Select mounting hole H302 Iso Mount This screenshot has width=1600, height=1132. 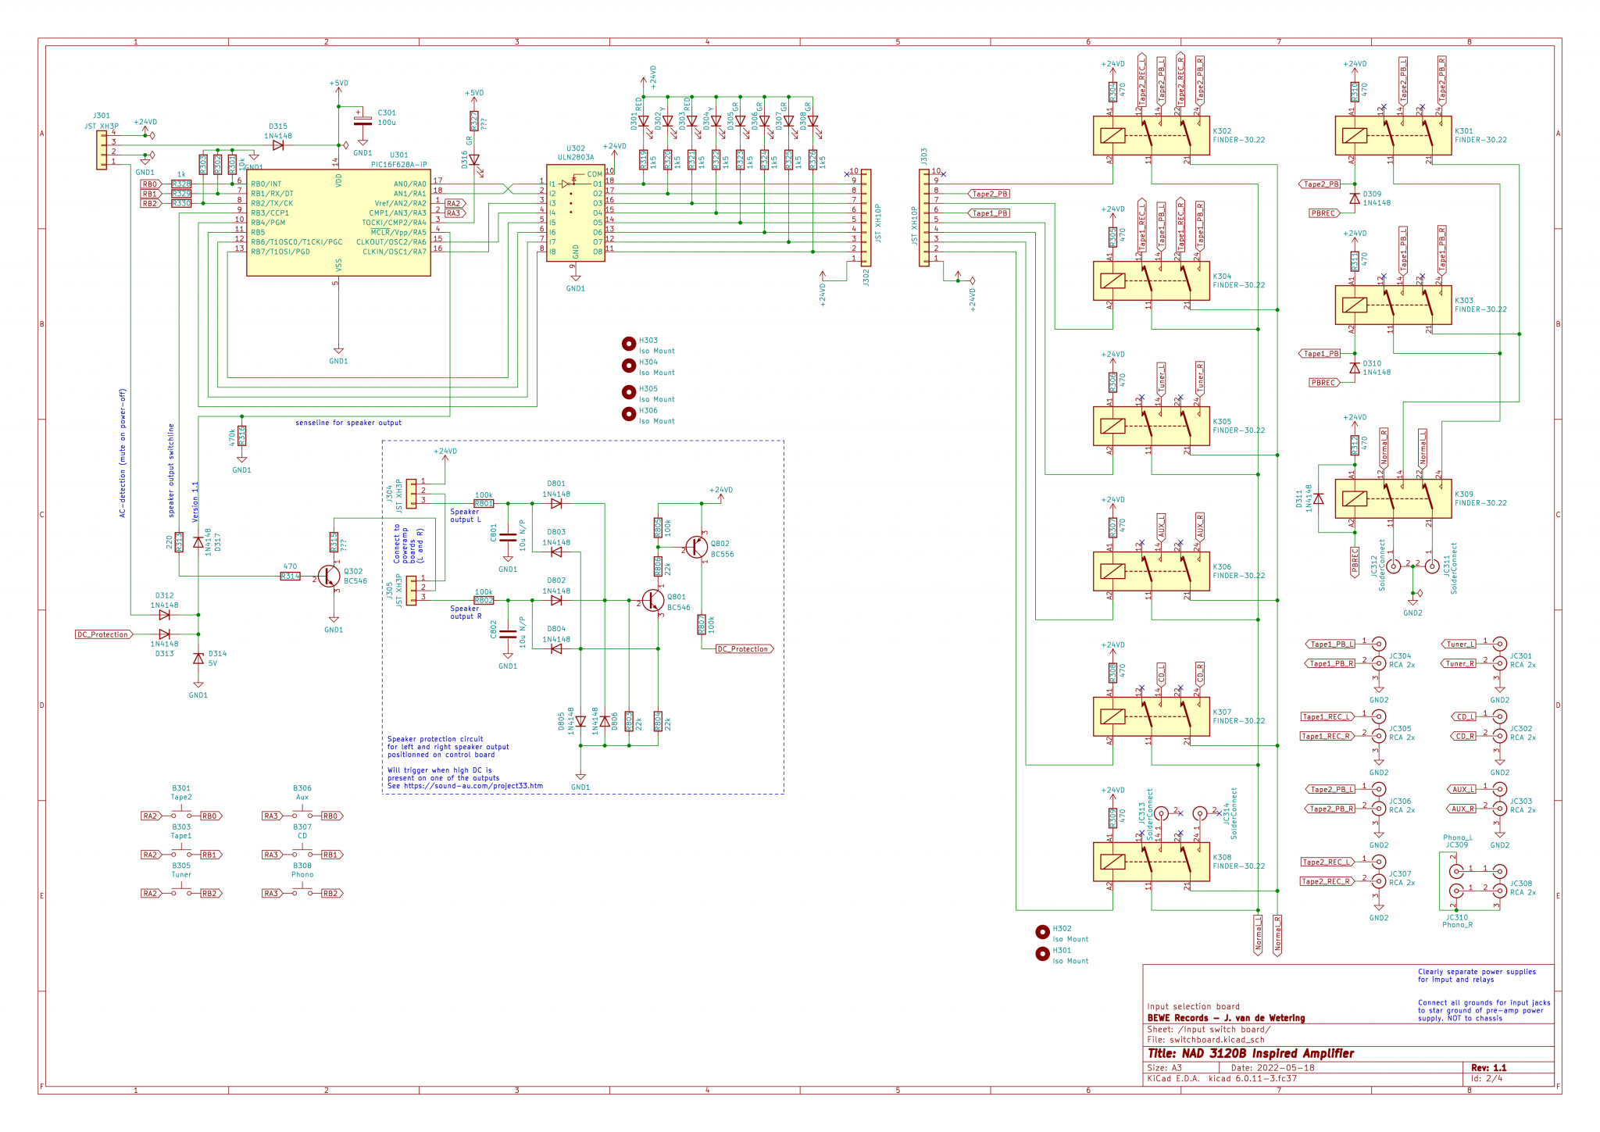coord(1042,932)
